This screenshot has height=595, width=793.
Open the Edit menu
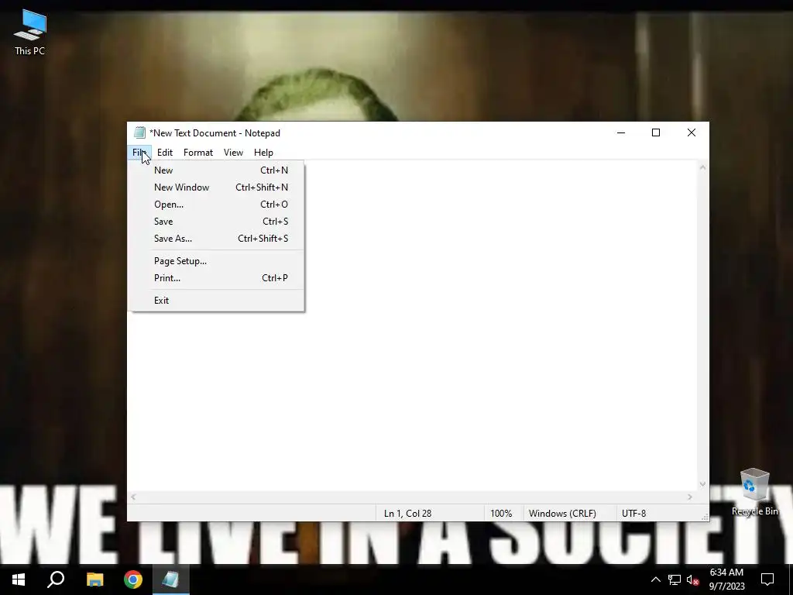(x=165, y=153)
